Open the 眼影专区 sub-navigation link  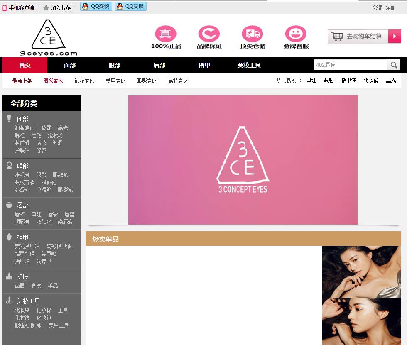coord(147,81)
